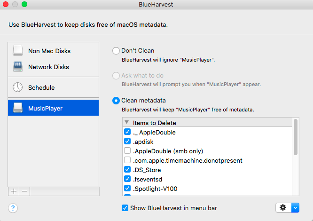Add a disk with the plus button
This screenshot has height=221, width=313.
click(14, 191)
